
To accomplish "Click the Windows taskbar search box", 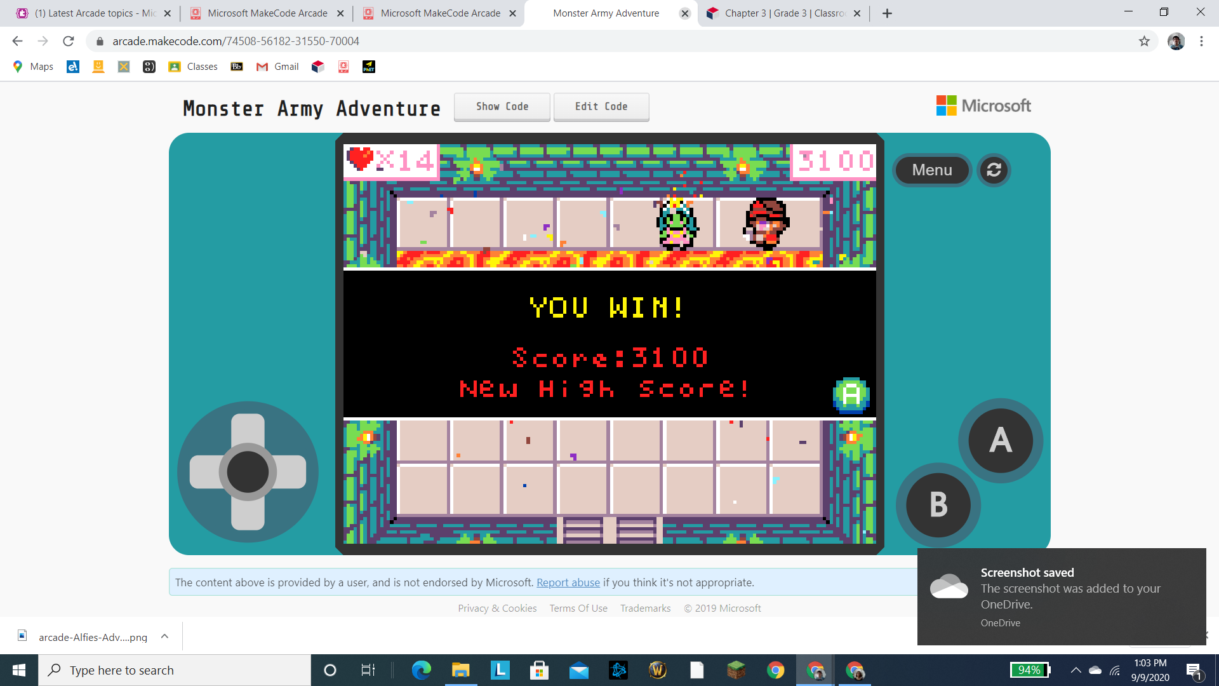I will [x=175, y=670].
